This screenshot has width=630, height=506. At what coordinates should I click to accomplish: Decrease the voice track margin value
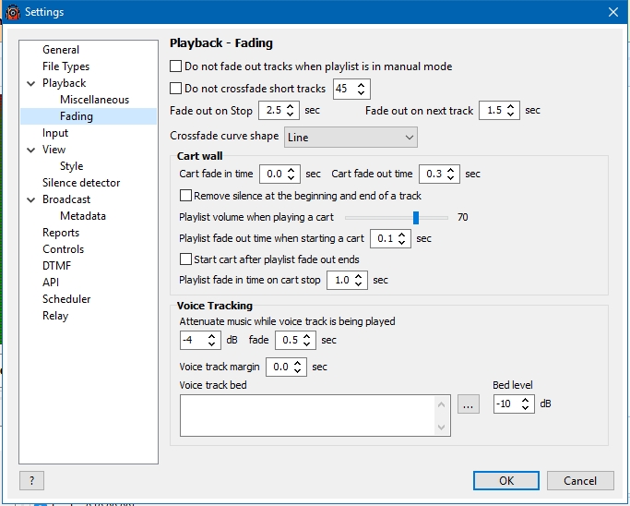tap(299, 371)
